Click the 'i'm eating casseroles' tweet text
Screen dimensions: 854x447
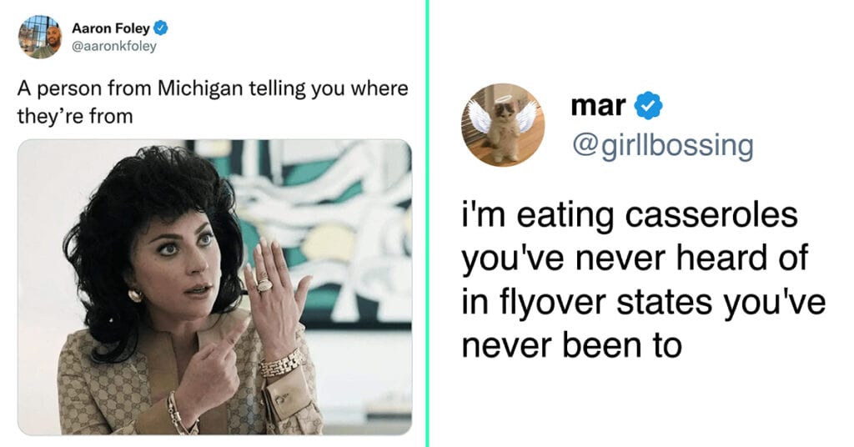644,280
